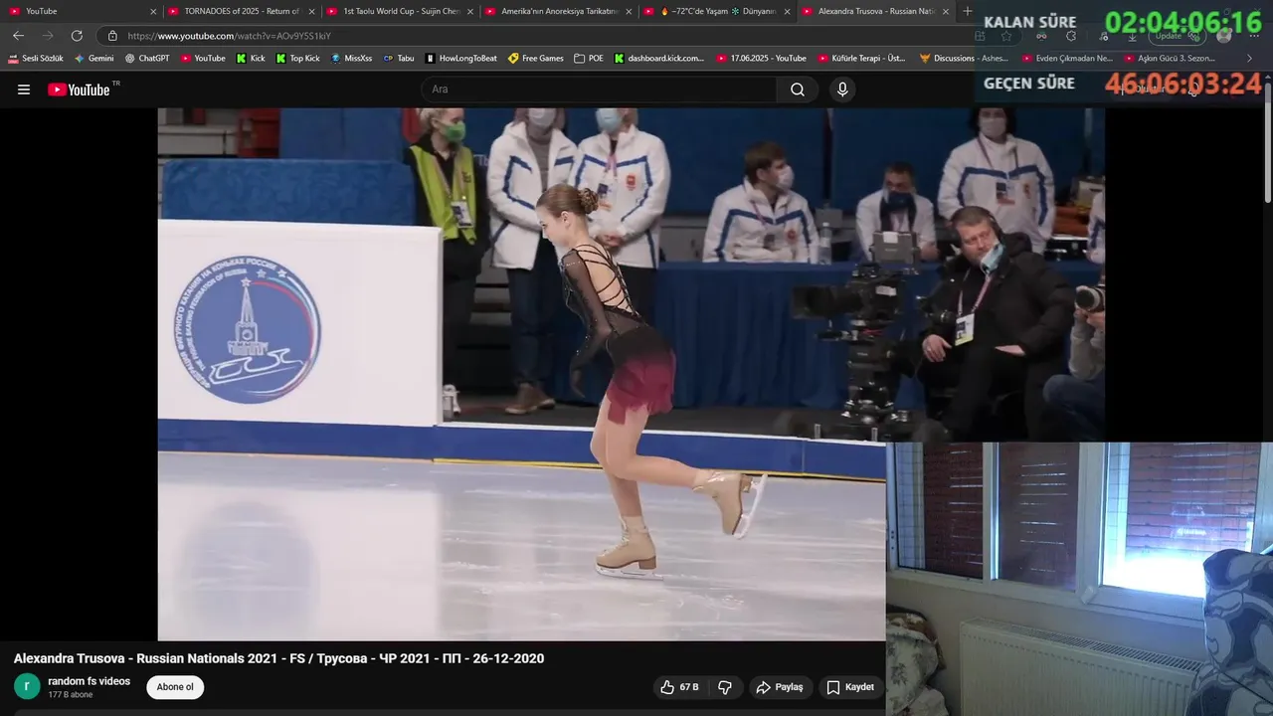Image resolution: width=1273 pixels, height=716 pixels.
Task: Open MissXss bookmark
Action: click(x=351, y=59)
